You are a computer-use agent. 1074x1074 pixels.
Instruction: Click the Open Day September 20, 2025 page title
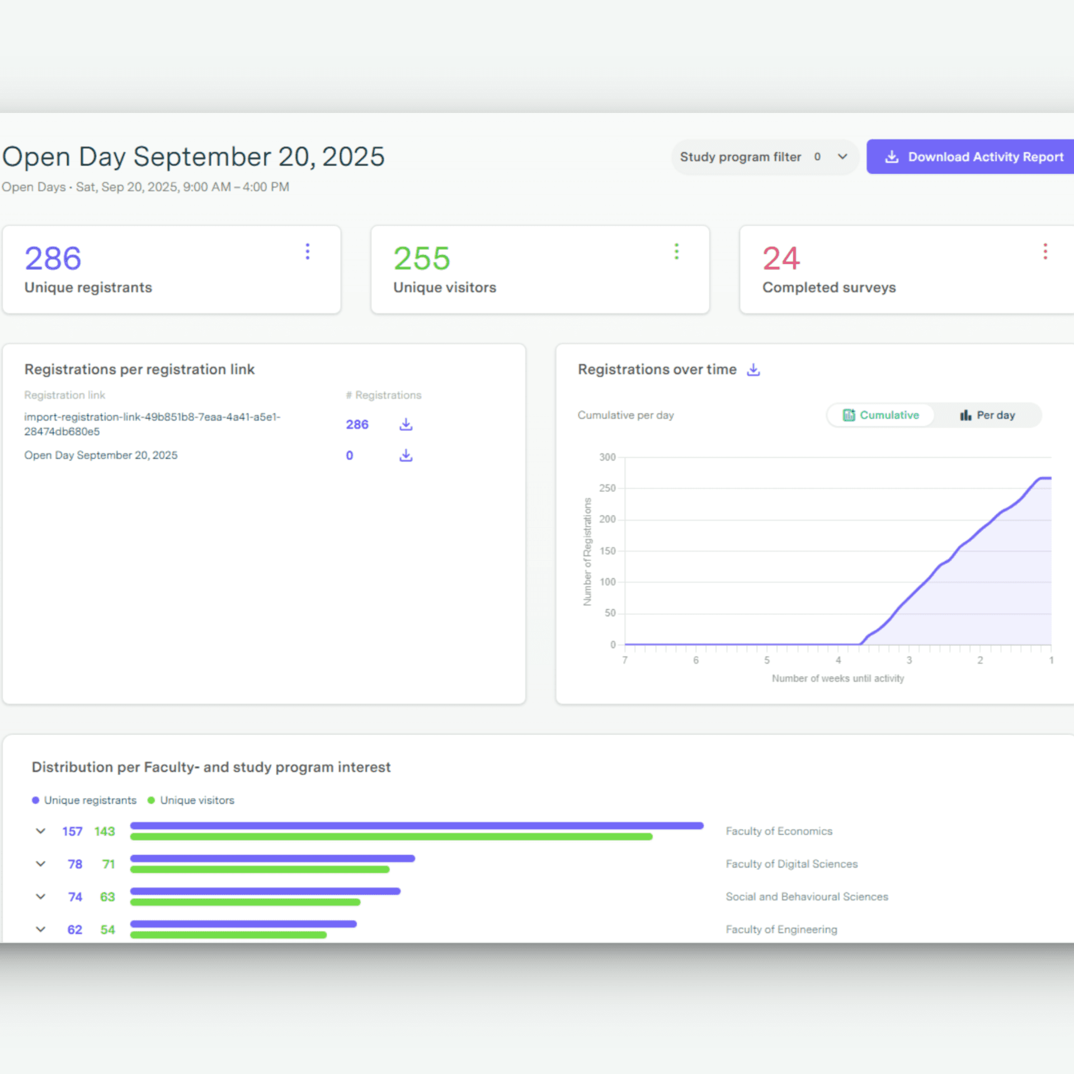194,157
